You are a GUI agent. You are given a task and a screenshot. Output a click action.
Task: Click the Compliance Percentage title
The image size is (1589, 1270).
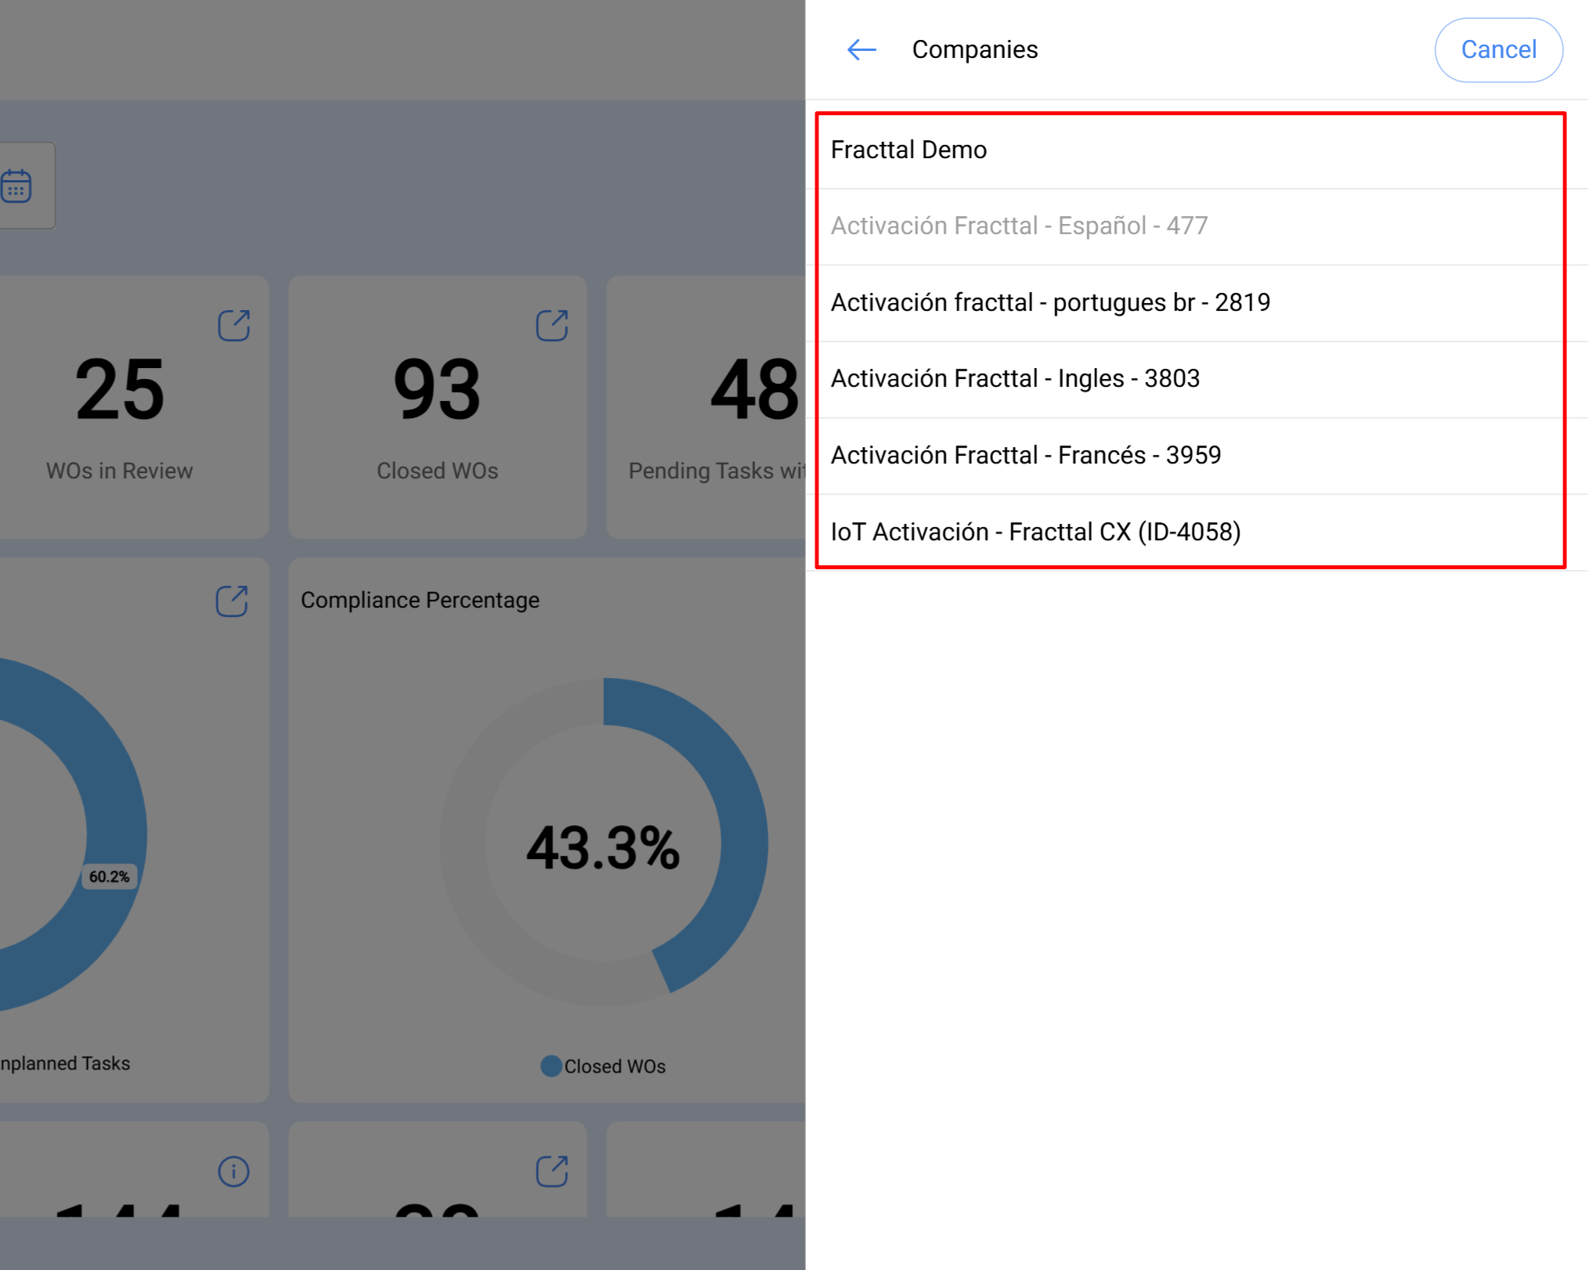pos(420,601)
